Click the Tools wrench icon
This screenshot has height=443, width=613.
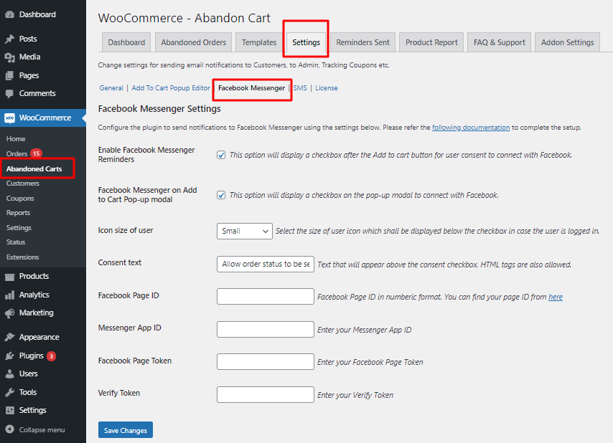tap(10, 392)
